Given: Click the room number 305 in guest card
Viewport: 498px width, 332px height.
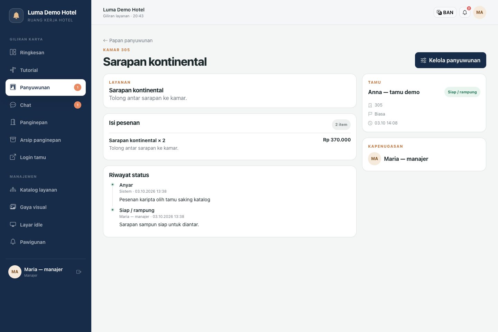Looking at the screenshot, I should click(378, 105).
